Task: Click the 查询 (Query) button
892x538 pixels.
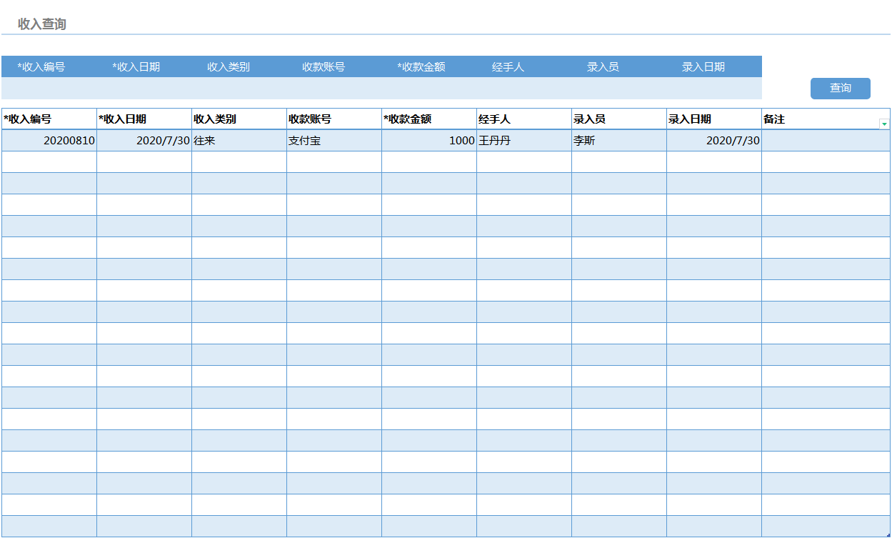Action: point(840,88)
